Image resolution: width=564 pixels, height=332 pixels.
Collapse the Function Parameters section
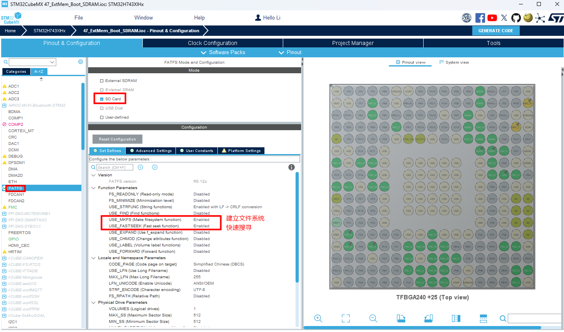point(93,188)
